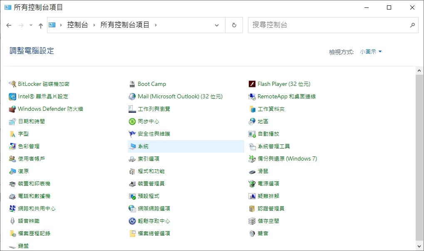Click the 色彩管理 icon
The height and width of the screenshot is (251, 424).
tap(12, 146)
